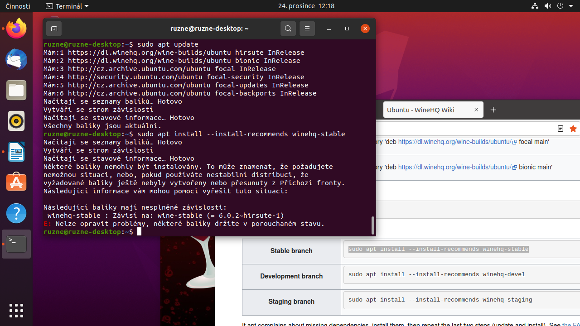Open power icon in top bar
Viewport: 580px width, 326px height.
click(560, 6)
